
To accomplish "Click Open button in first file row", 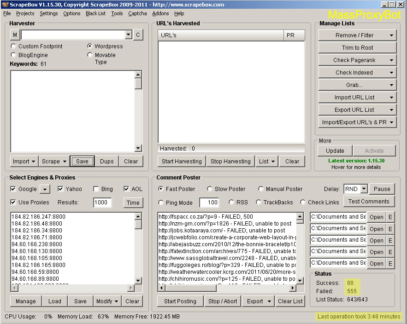I will [376, 217].
